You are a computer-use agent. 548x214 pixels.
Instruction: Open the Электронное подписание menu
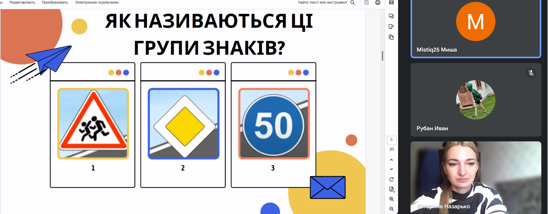pyautogui.click(x=97, y=3)
